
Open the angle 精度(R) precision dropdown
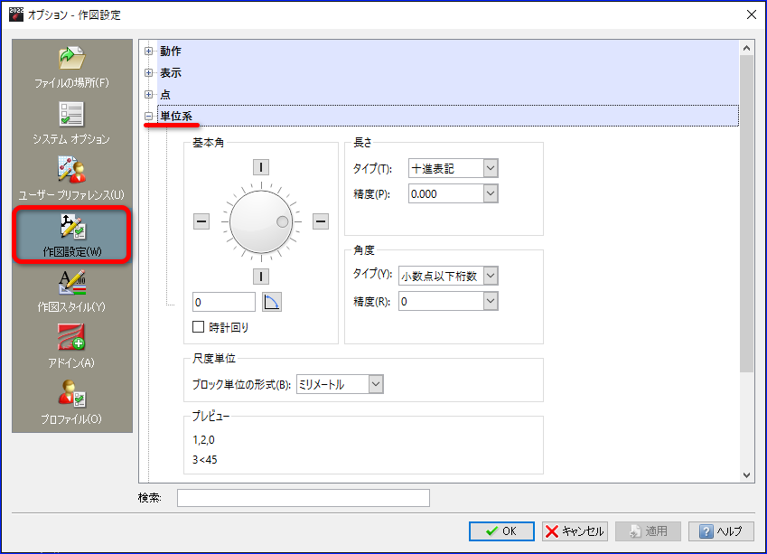[x=448, y=302]
